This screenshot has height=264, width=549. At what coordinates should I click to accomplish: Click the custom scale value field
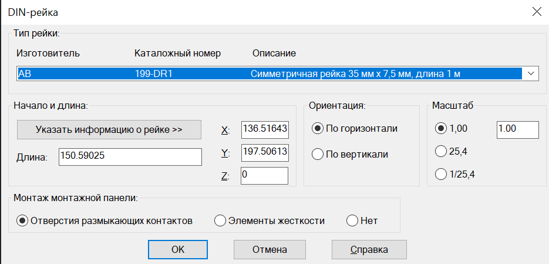517,130
